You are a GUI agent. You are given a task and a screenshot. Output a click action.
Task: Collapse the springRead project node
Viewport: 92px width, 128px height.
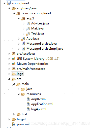pos(4,4)
